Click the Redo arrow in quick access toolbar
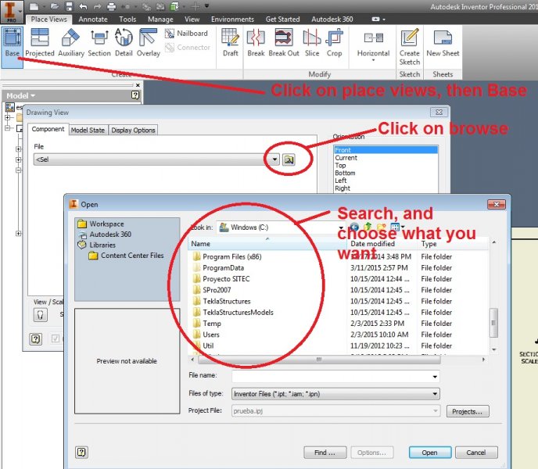This screenshot has width=538, height=469. (x=98, y=6)
